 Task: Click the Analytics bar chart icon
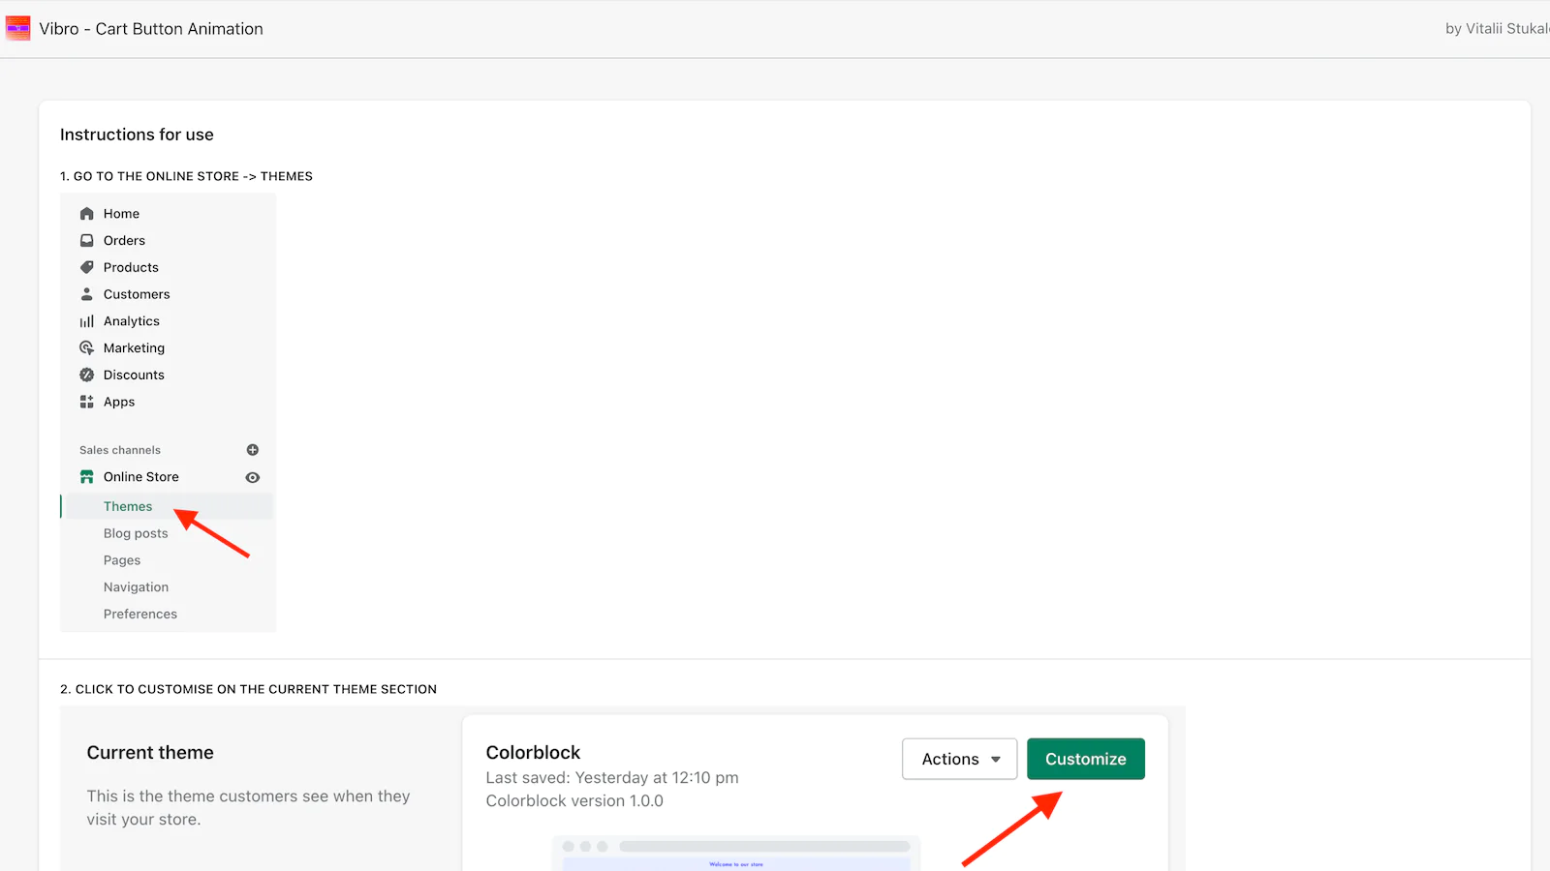87,321
